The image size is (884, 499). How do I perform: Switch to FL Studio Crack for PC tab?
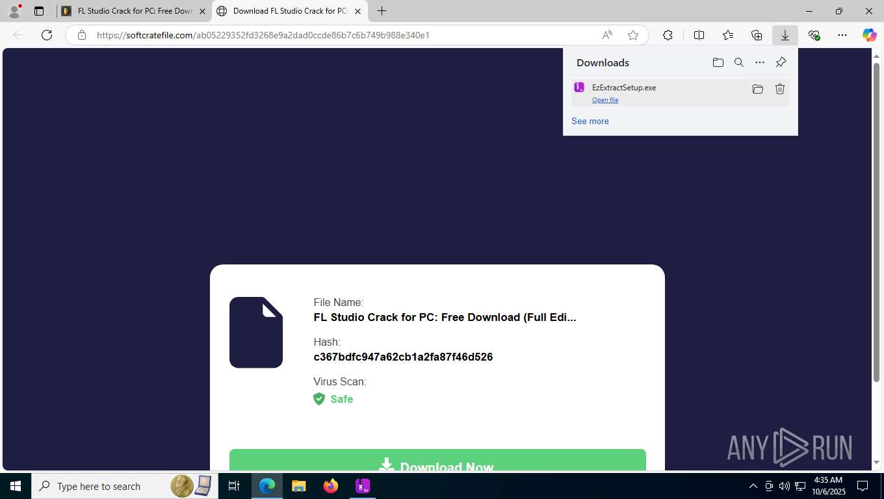[135, 11]
